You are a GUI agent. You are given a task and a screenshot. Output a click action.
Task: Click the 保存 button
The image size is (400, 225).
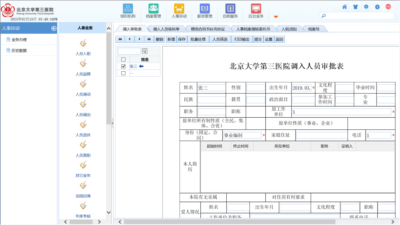pyautogui.click(x=182, y=39)
